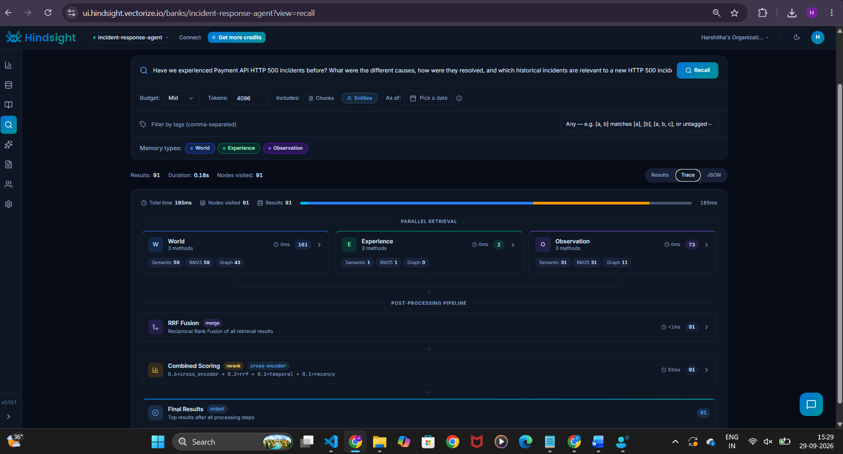Click the Tokens input field
The width and height of the screenshot is (843, 454).
[x=249, y=98]
